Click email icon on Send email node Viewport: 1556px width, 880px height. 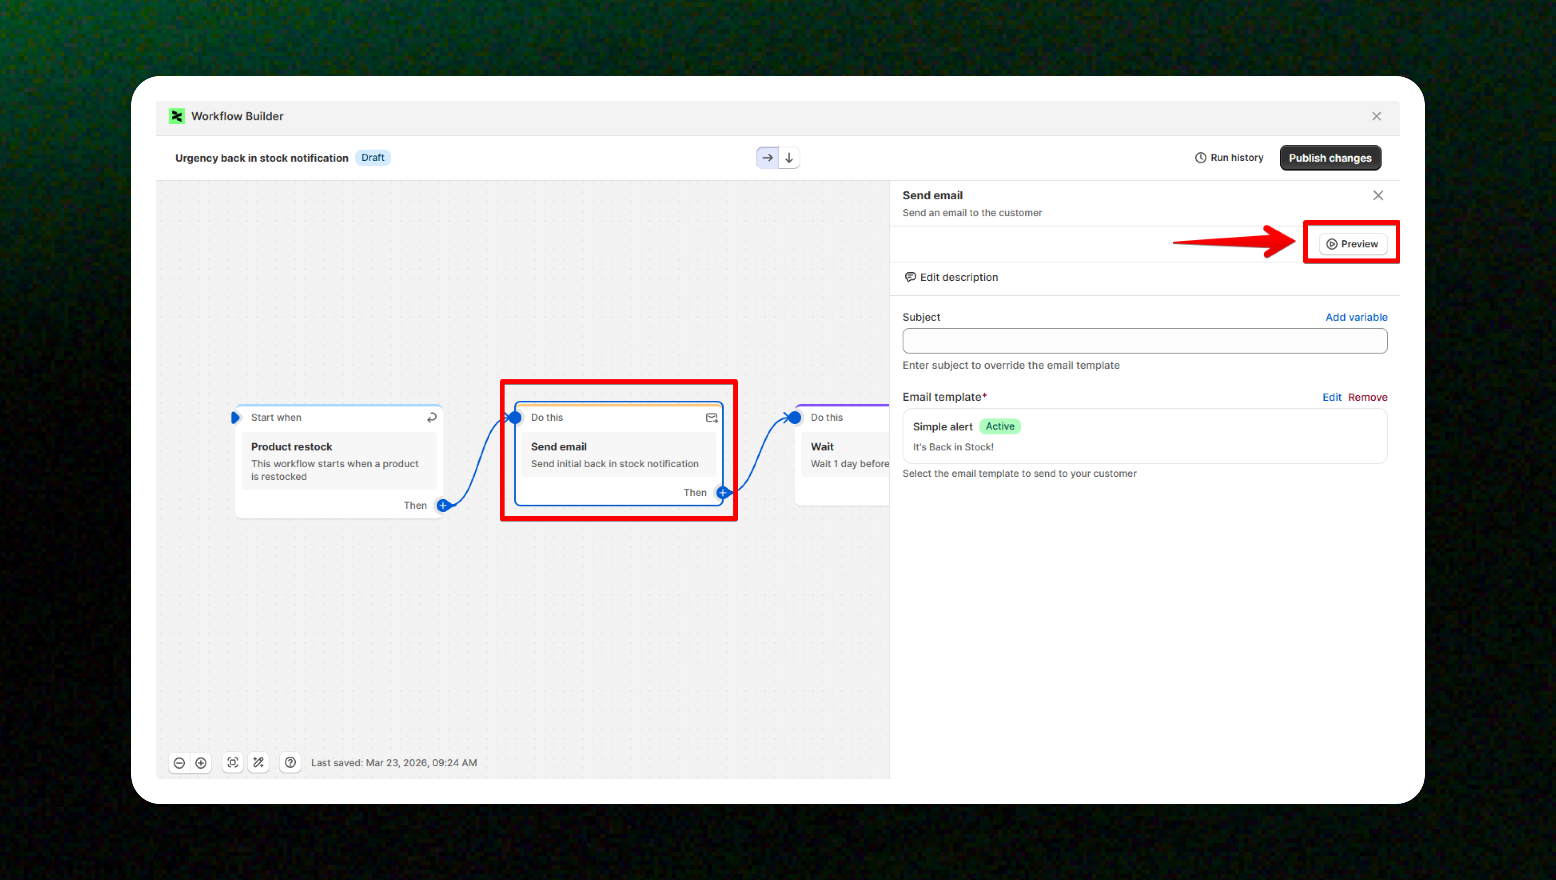[x=712, y=418]
